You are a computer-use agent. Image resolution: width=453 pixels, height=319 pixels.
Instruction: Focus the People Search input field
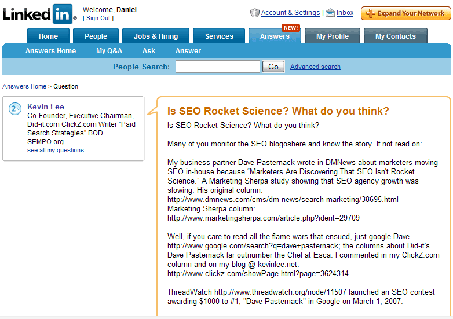(x=218, y=67)
